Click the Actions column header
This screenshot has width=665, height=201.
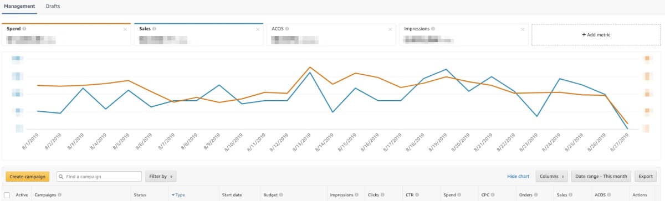(640, 195)
